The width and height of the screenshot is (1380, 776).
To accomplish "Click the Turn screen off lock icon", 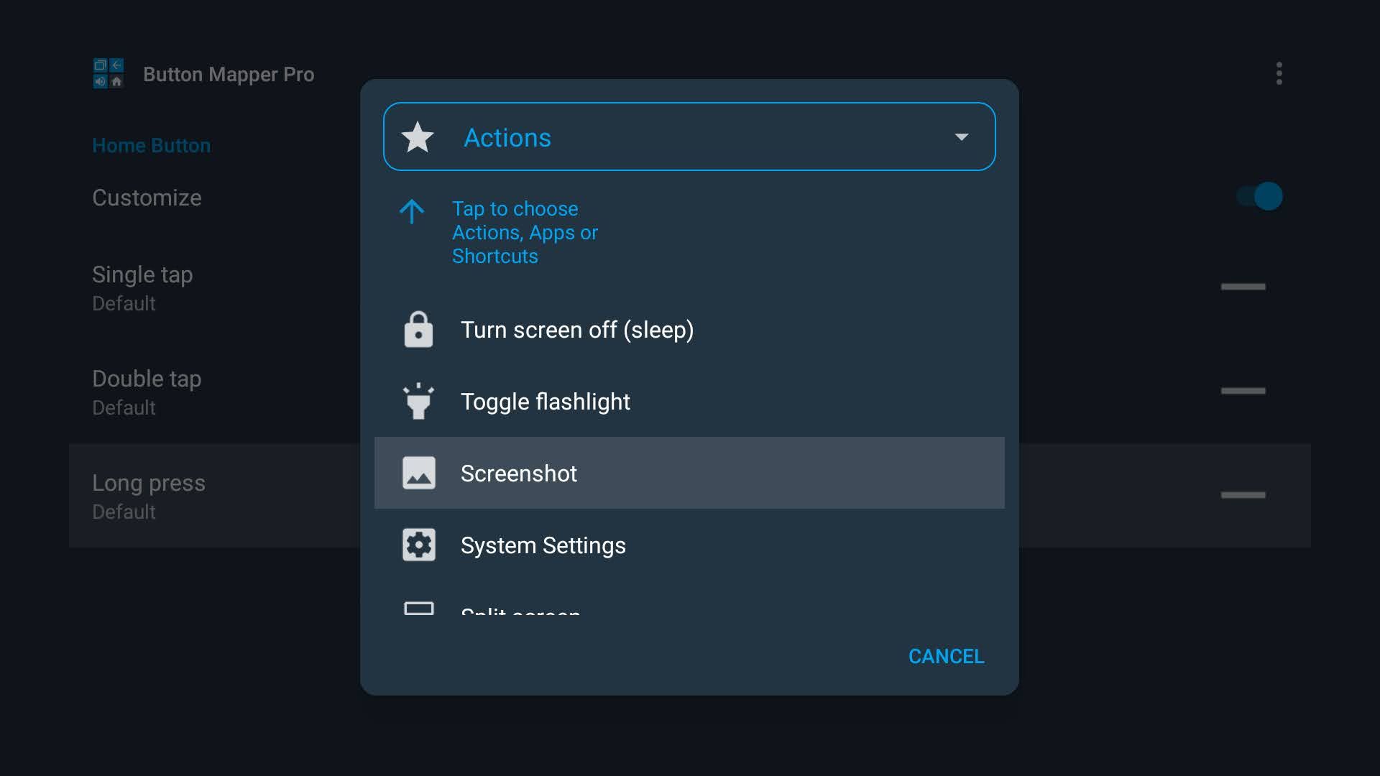I will coord(419,329).
